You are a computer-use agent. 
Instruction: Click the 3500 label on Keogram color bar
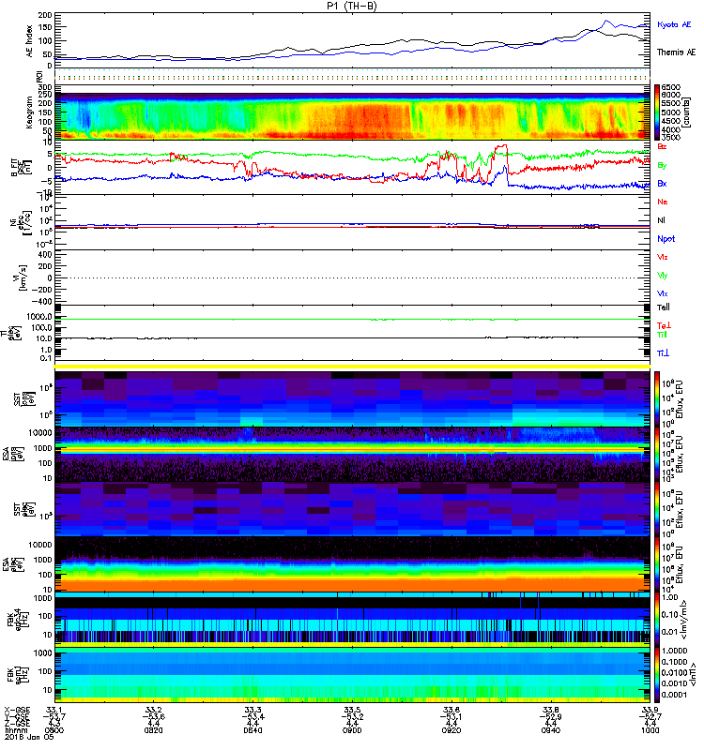(x=671, y=137)
